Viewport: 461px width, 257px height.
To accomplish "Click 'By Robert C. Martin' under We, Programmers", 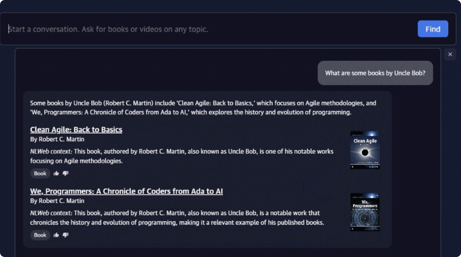I will (x=57, y=201).
